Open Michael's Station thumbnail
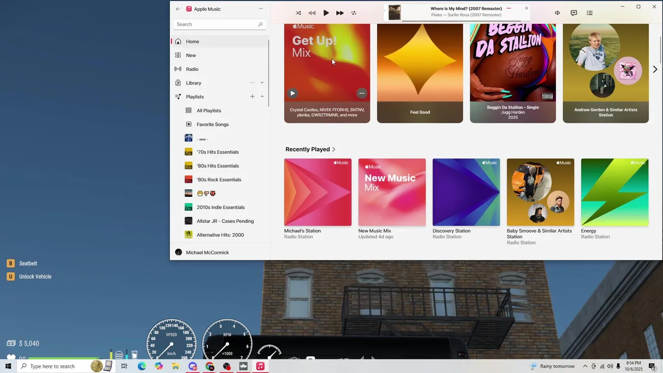The image size is (663, 373). (318, 192)
